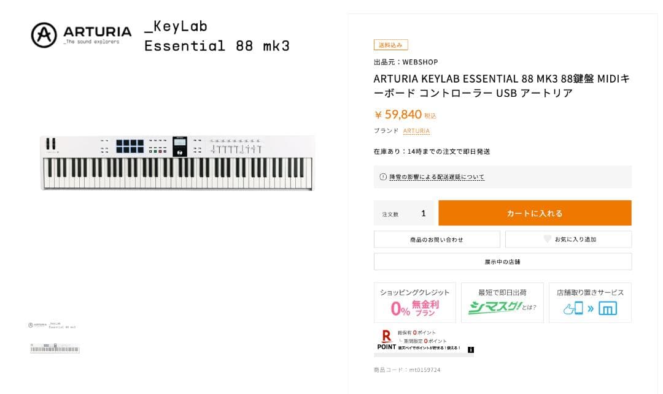Click the heart icon on お気に入りに追加

point(546,239)
